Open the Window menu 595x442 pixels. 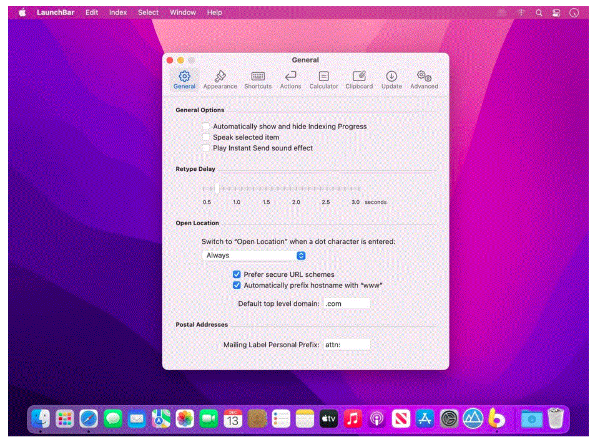click(183, 12)
